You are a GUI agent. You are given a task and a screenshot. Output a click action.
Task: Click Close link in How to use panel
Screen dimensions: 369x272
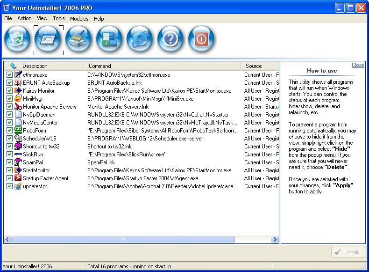pyautogui.click(x=358, y=65)
